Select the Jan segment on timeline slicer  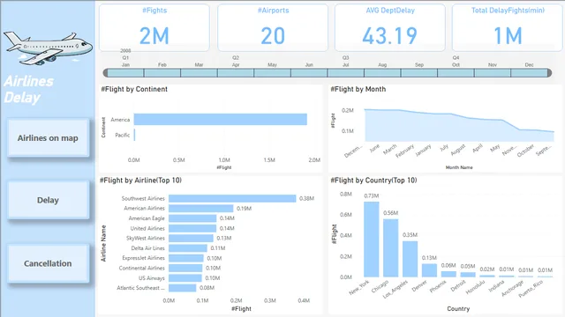pyautogui.click(x=125, y=73)
